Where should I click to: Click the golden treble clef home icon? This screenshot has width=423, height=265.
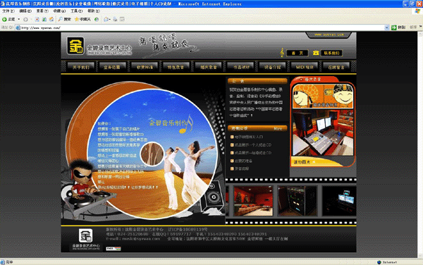pyautogui.click(x=282, y=53)
